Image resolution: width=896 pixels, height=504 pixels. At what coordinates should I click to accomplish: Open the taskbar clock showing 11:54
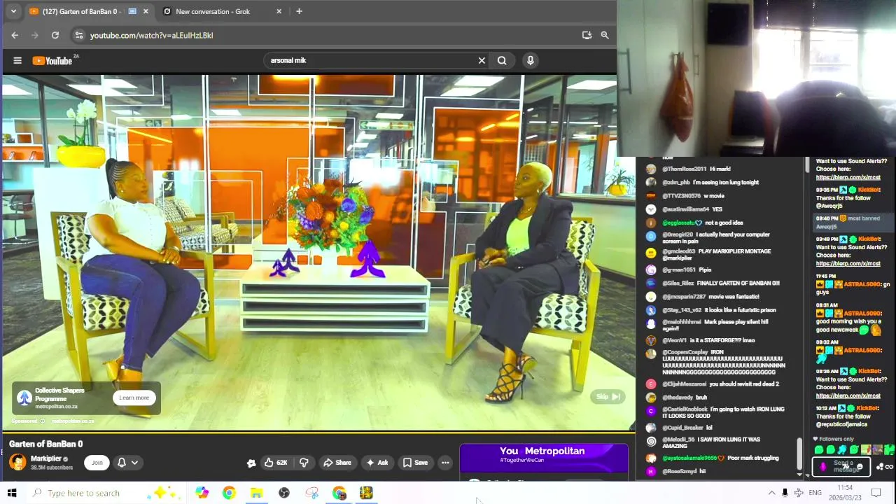[845, 493]
